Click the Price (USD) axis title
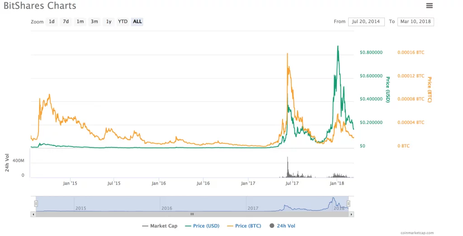This screenshot has height=236, width=463. click(388, 90)
